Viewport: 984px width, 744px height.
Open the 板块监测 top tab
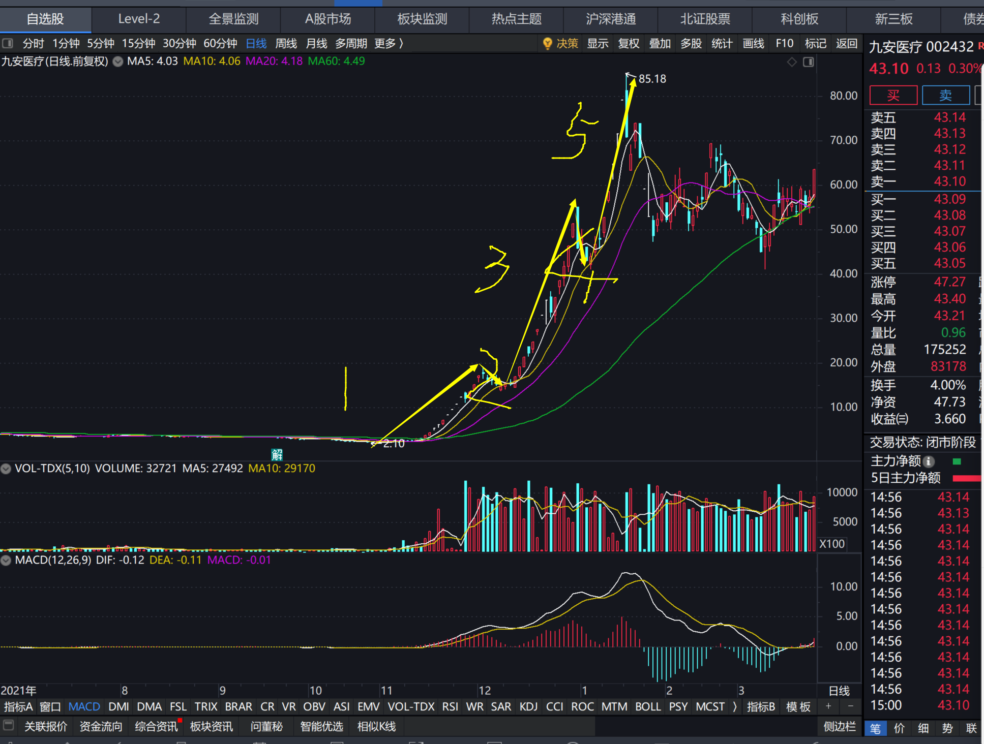coord(422,19)
